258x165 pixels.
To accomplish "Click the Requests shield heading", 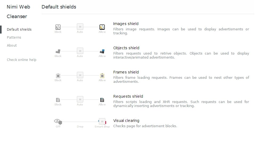I will pyautogui.click(x=128, y=96).
